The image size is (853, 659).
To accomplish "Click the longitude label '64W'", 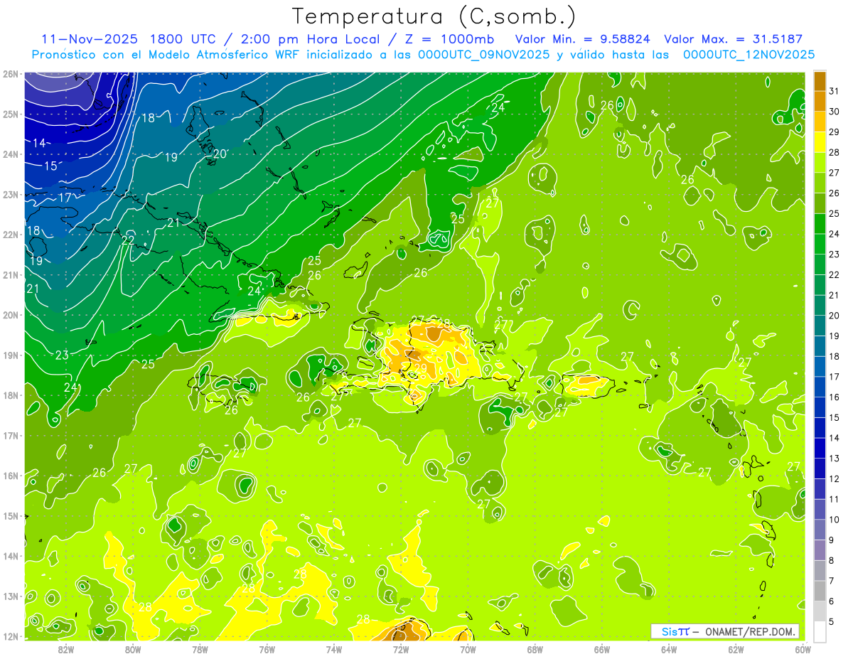I will (669, 649).
